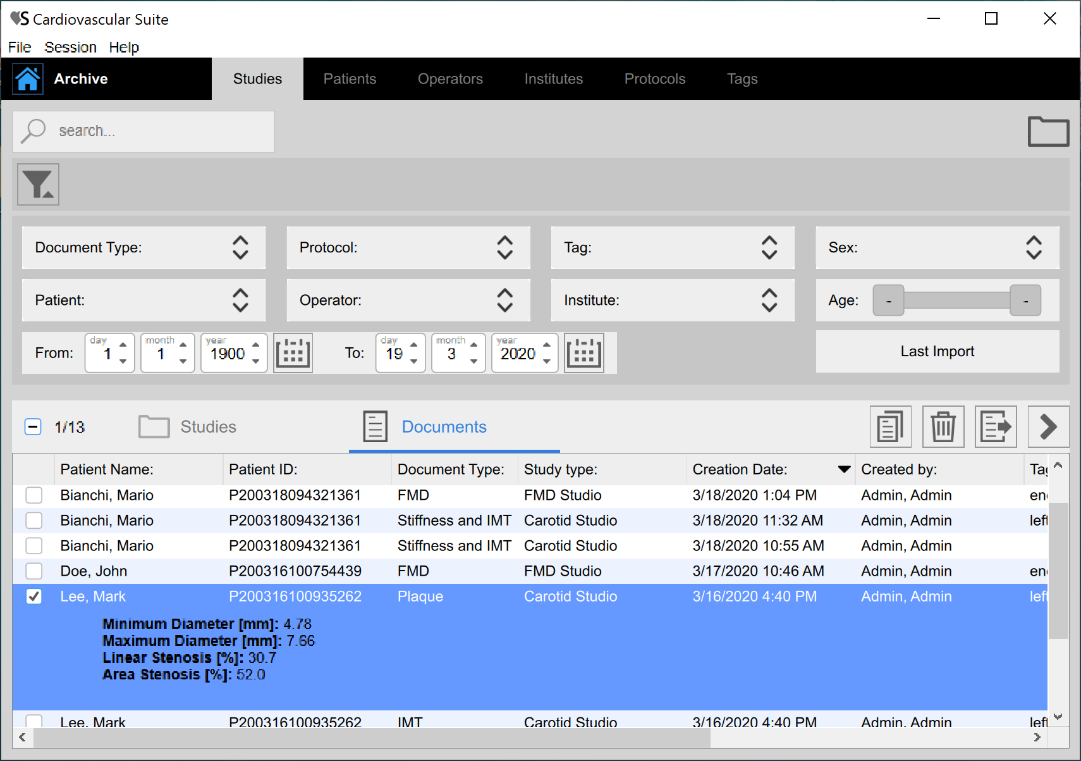Switch to the Studies list view
Image resolution: width=1081 pixels, height=761 pixels.
click(x=188, y=427)
